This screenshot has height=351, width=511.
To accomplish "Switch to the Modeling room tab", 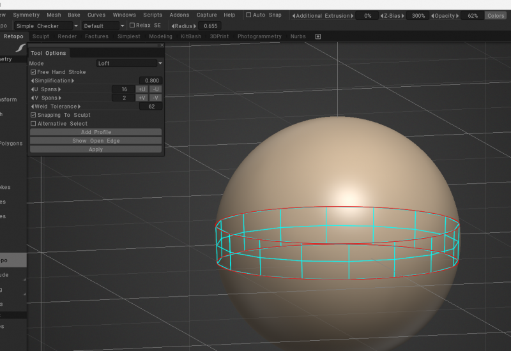I will [160, 36].
